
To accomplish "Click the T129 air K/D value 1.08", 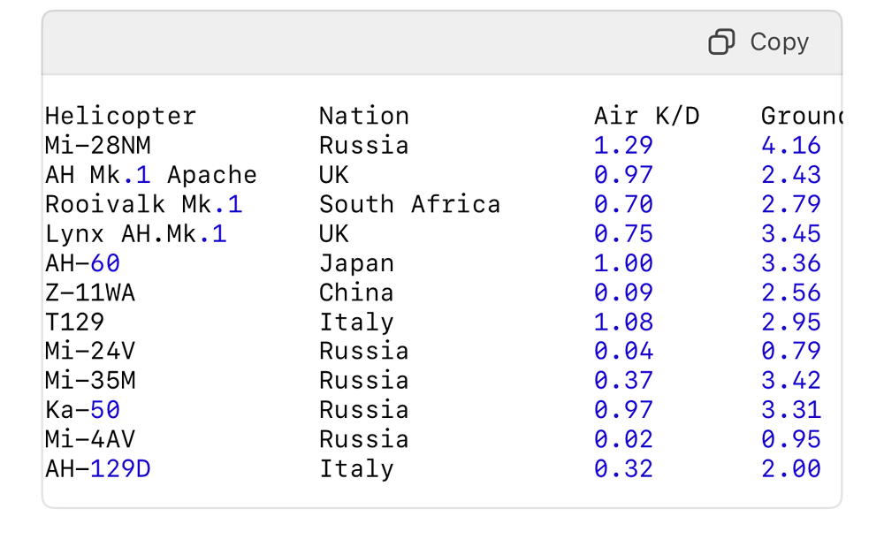I will click(x=623, y=322).
